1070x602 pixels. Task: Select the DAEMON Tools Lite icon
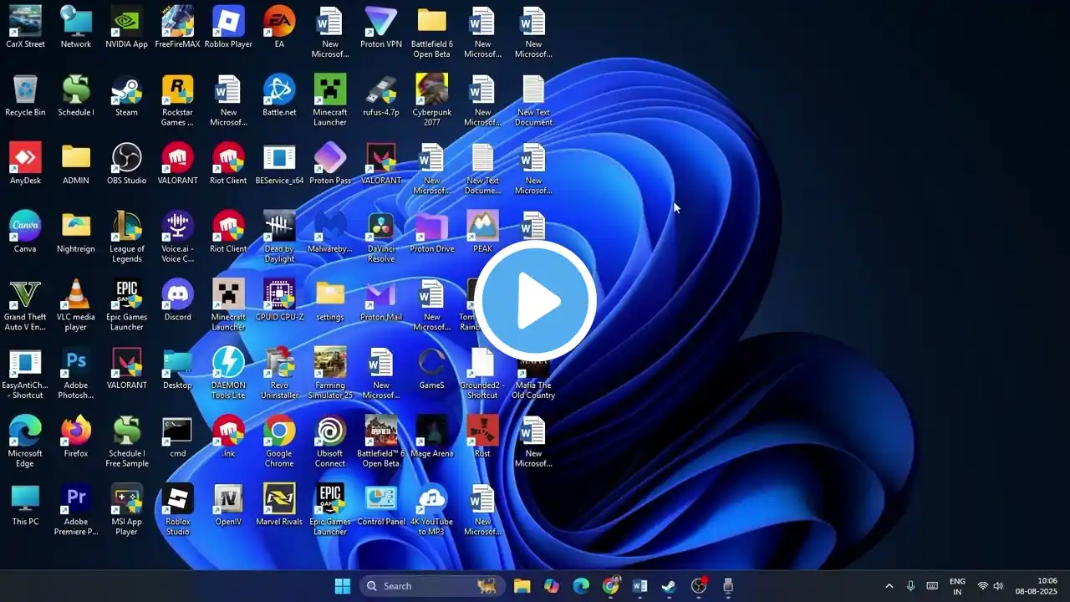pos(228,373)
